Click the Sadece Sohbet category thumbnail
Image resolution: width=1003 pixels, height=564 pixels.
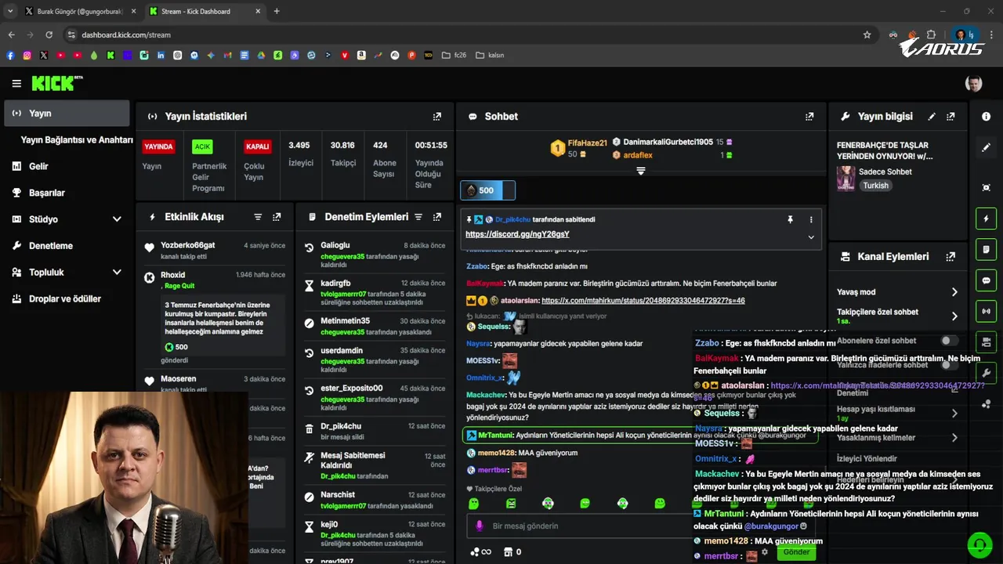(845, 178)
